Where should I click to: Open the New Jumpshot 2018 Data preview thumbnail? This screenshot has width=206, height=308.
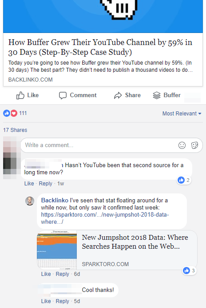coord(57,250)
